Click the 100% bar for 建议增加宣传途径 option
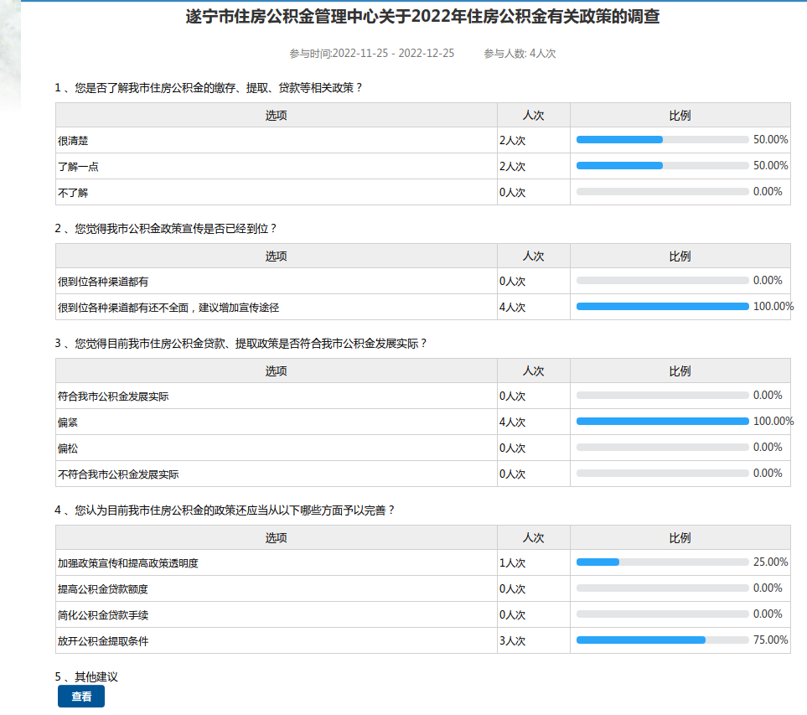The height and width of the screenshot is (715, 807). (662, 307)
